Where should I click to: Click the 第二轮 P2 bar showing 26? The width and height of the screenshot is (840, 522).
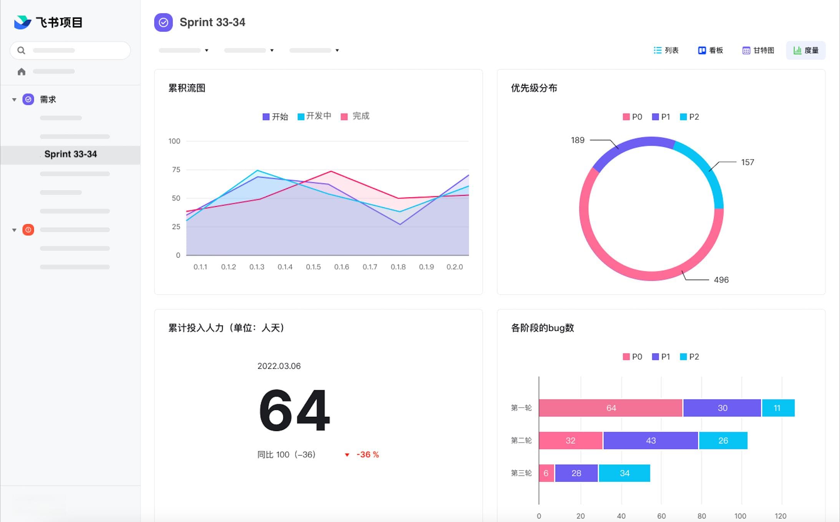point(723,441)
